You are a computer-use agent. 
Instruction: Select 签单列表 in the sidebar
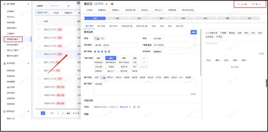pyautogui.click(x=11, y=70)
